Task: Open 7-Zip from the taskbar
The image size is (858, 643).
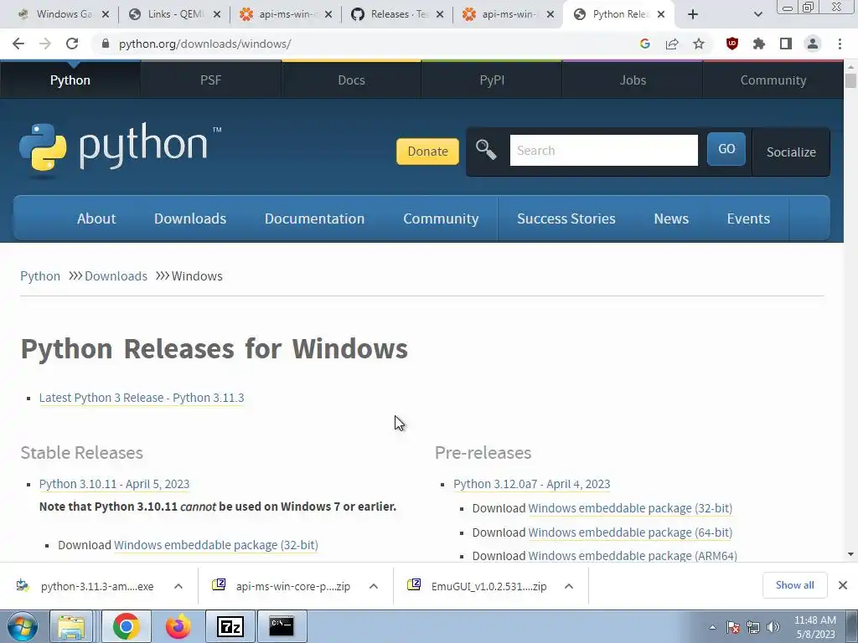Action: [230, 626]
